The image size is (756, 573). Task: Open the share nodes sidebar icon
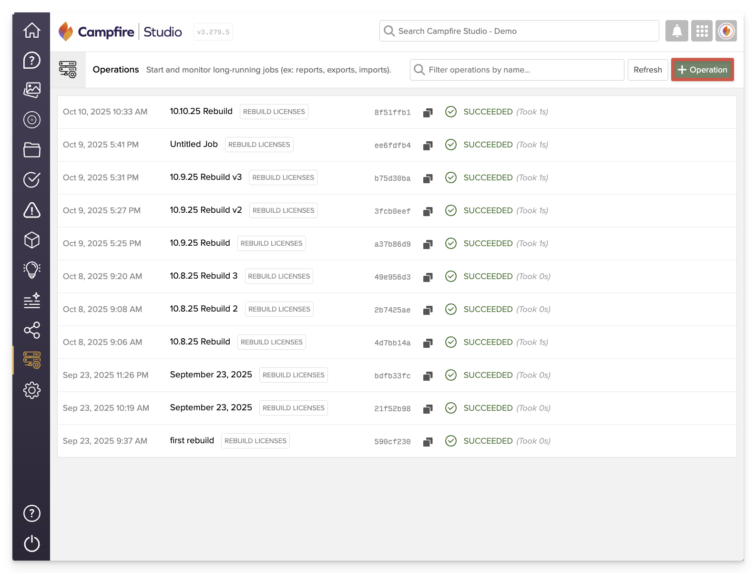pyautogui.click(x=32, y=330)
